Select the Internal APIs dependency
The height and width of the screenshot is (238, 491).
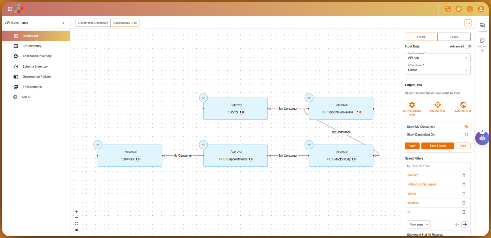[437, 107]
